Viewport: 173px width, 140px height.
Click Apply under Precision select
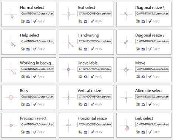(39, 132)
